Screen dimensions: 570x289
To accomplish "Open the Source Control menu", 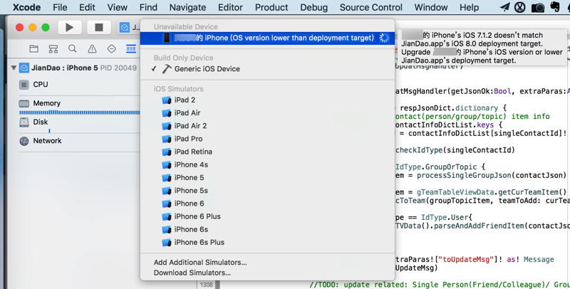I will (x=370, y=7).
